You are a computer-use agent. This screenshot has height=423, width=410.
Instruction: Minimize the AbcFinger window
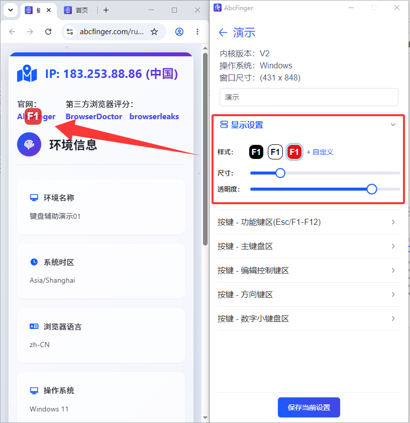point(351,8)
